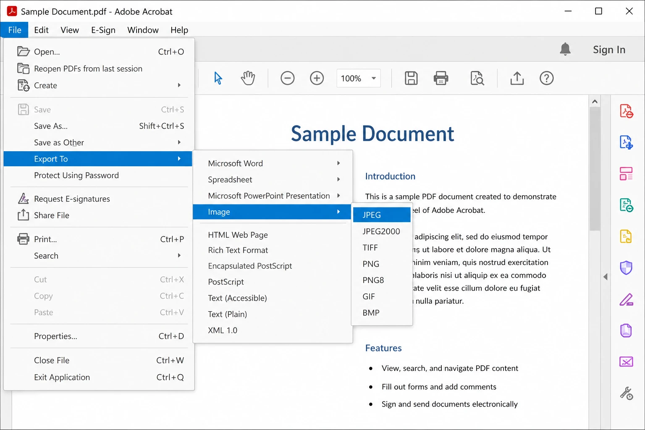The height and width of the screenshot is (430, 645).
Task: Open the Protect shield tool icon
Action: [626, 267]
